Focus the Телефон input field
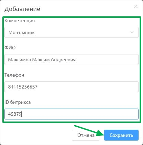 pyautogui.click(x=71, y=87)
